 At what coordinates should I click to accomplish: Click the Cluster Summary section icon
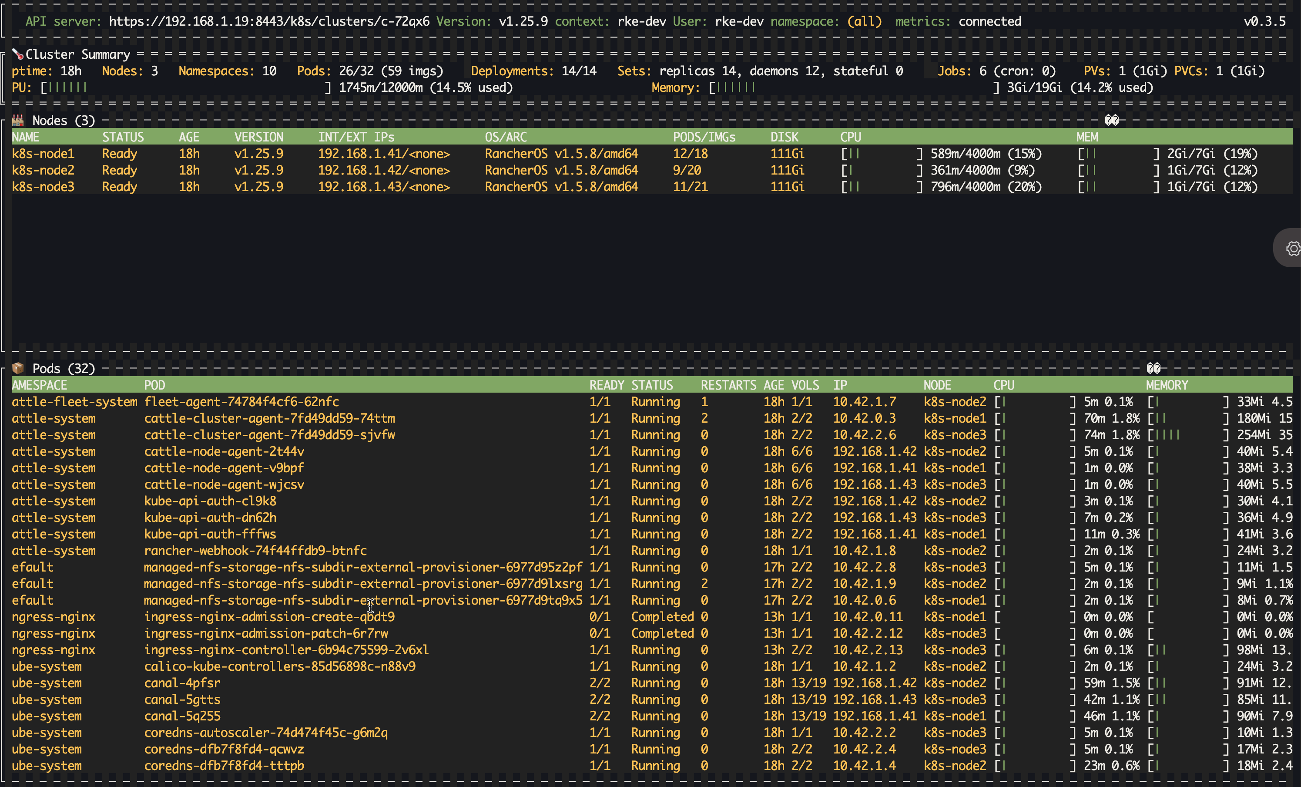click(x=18, y=54)
